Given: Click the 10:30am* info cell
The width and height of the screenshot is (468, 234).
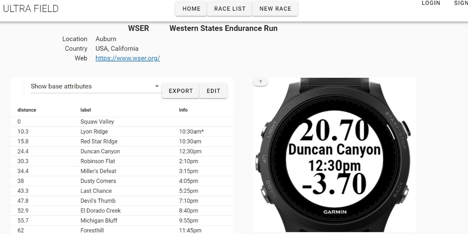Looking at the screenshot, I should point(191,132).
